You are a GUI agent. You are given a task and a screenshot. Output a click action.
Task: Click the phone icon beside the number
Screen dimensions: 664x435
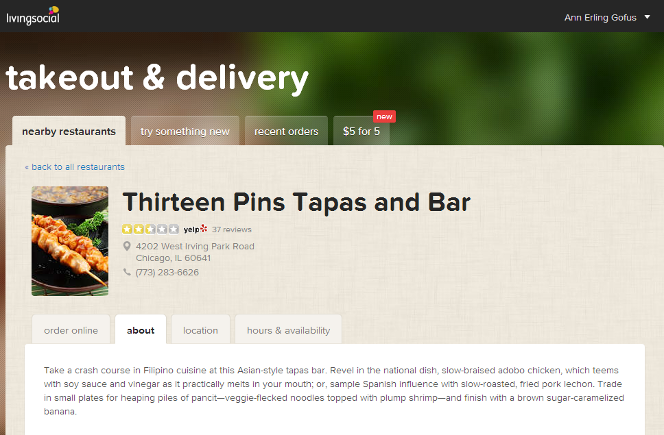click(127, 272)
